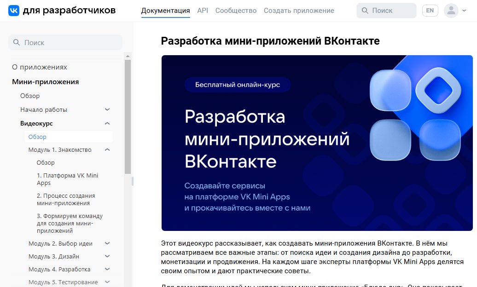Image resolution: width=477 pixels, height=287 pixels.
Task: Click the Бесплатный онлайн-курс badge
Action: tap(238, 85)
